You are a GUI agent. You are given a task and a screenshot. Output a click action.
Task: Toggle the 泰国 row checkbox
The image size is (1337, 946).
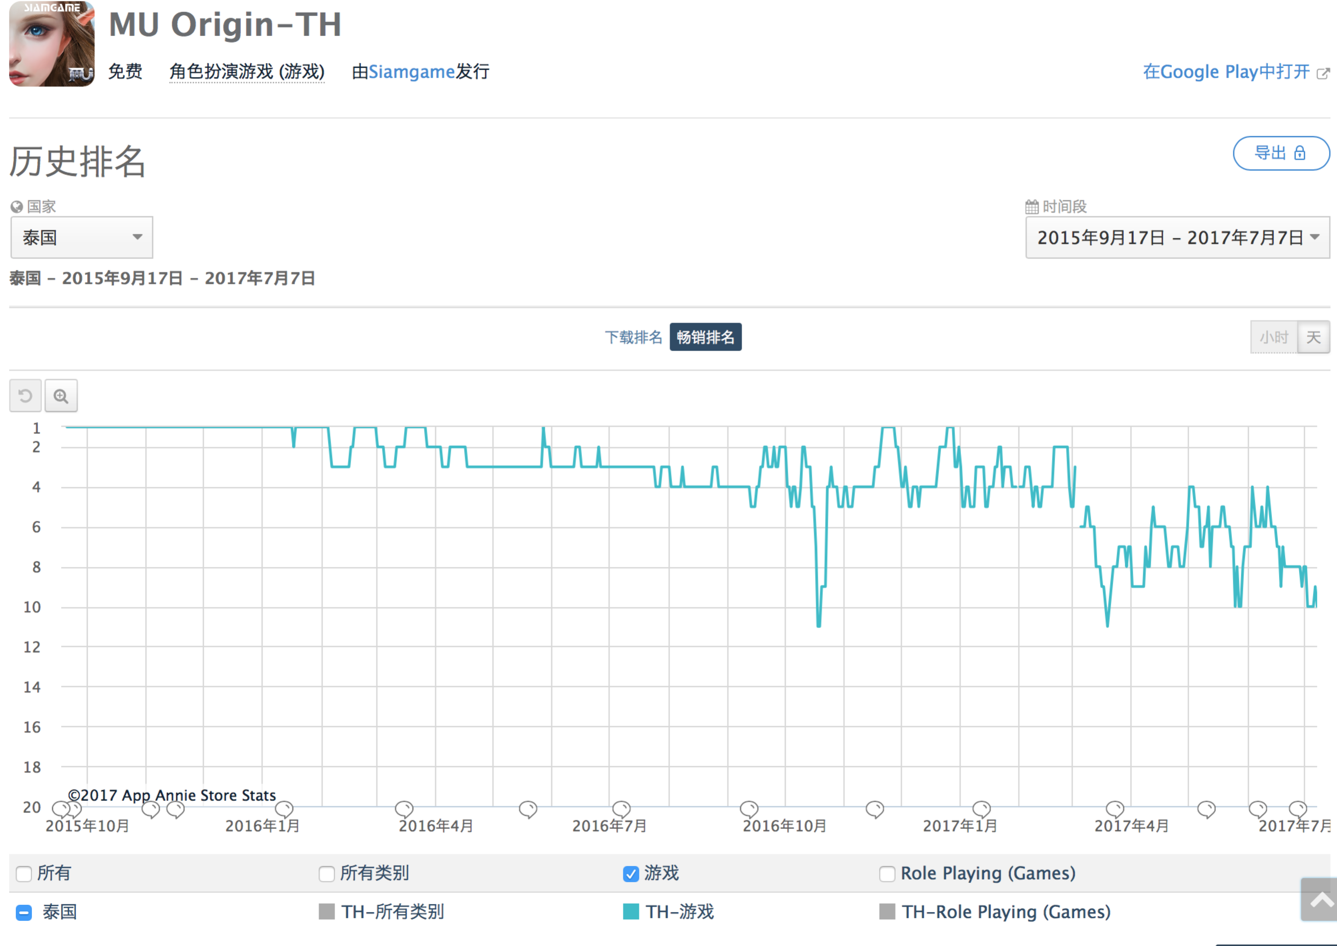tap(24, 912)
